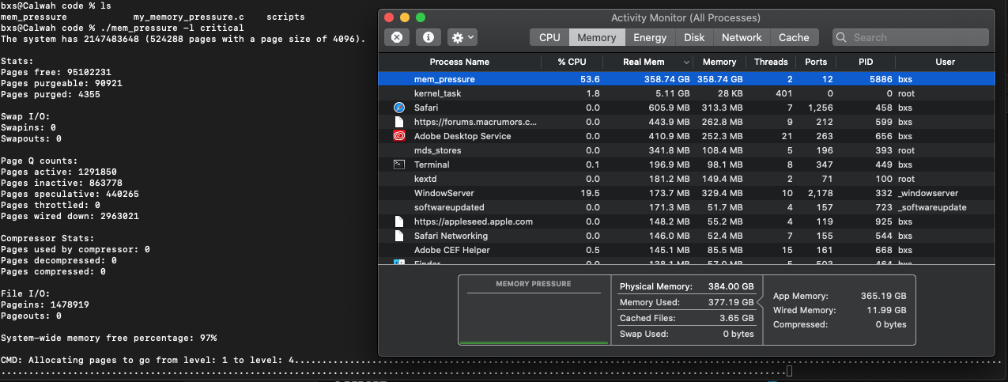
Task: Click the Adobe Desktop Service icon
Action: pos(399,136)
